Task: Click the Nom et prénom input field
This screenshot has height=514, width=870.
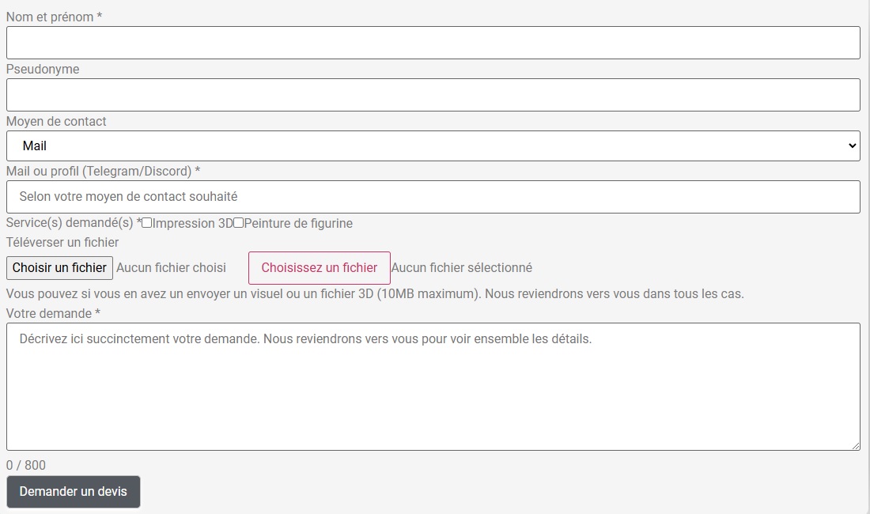Action: [x=433, y=43]
